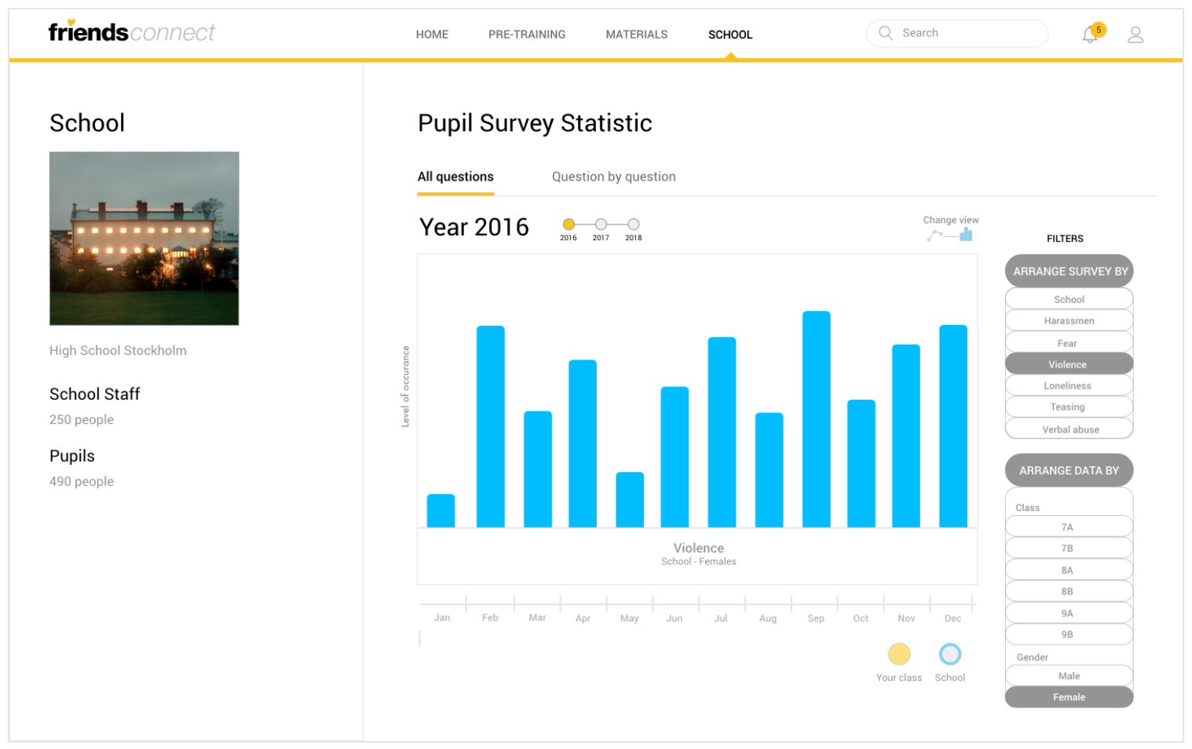Select year 2016 on the timeline
The image size is (1192, 749).
pos(569,225)
